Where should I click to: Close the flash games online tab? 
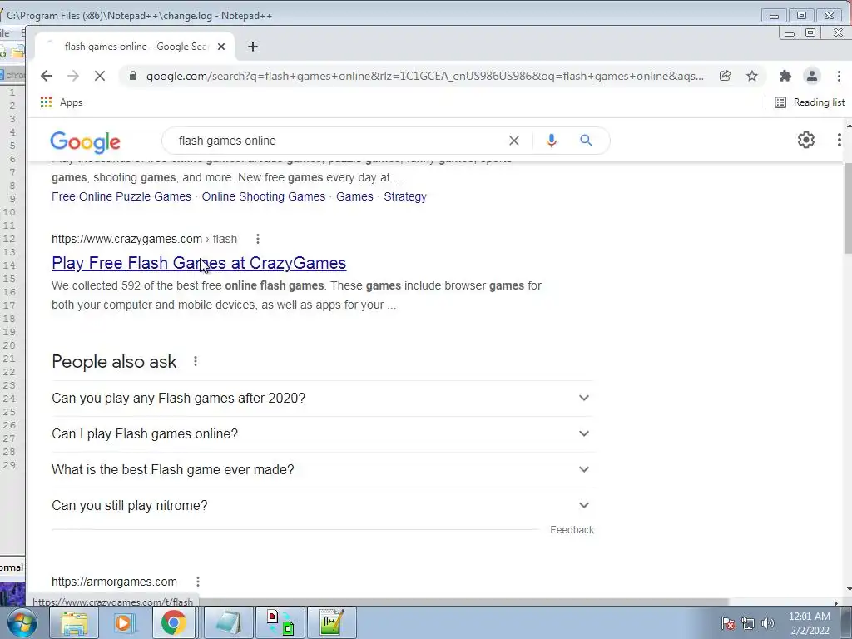[x=221, y=47]
